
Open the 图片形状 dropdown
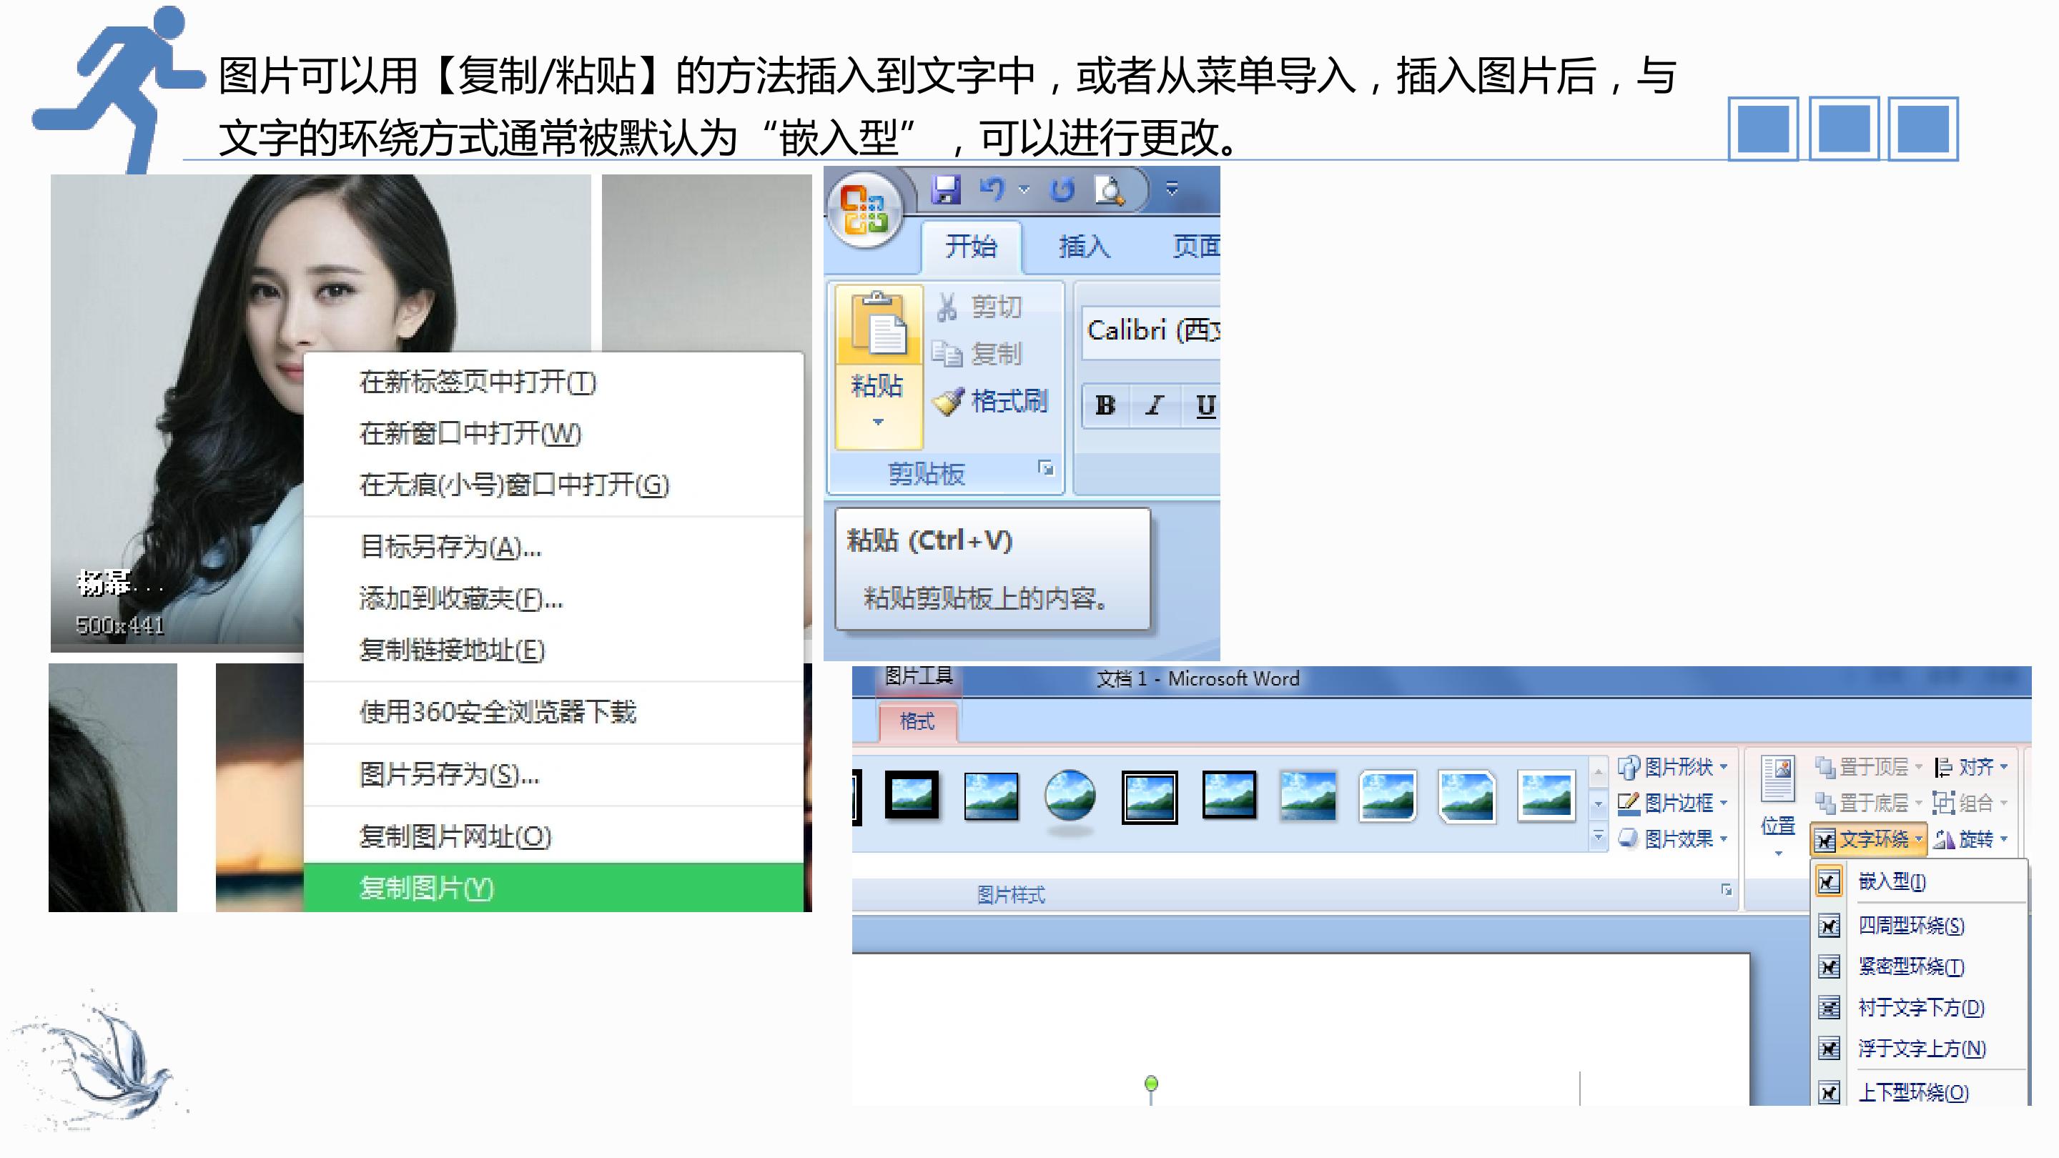[x=1672, y=767]
